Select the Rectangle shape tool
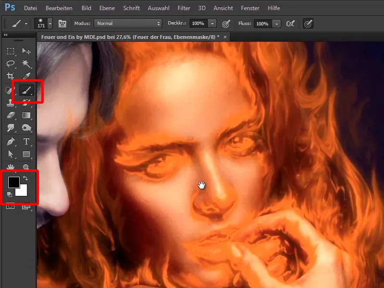 point(26,154)
